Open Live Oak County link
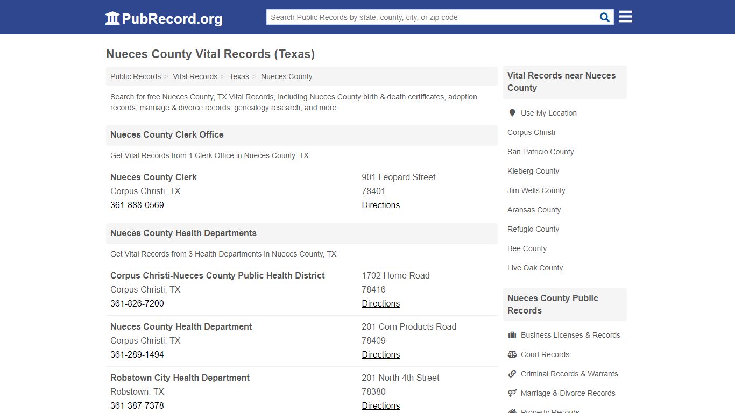 535,268
